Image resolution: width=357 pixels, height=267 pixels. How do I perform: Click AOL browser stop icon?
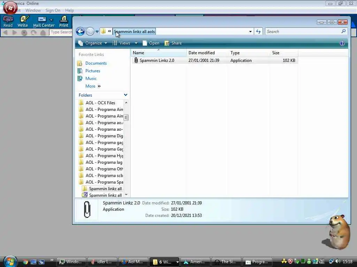pyautogui.click(x=24, y=33)
